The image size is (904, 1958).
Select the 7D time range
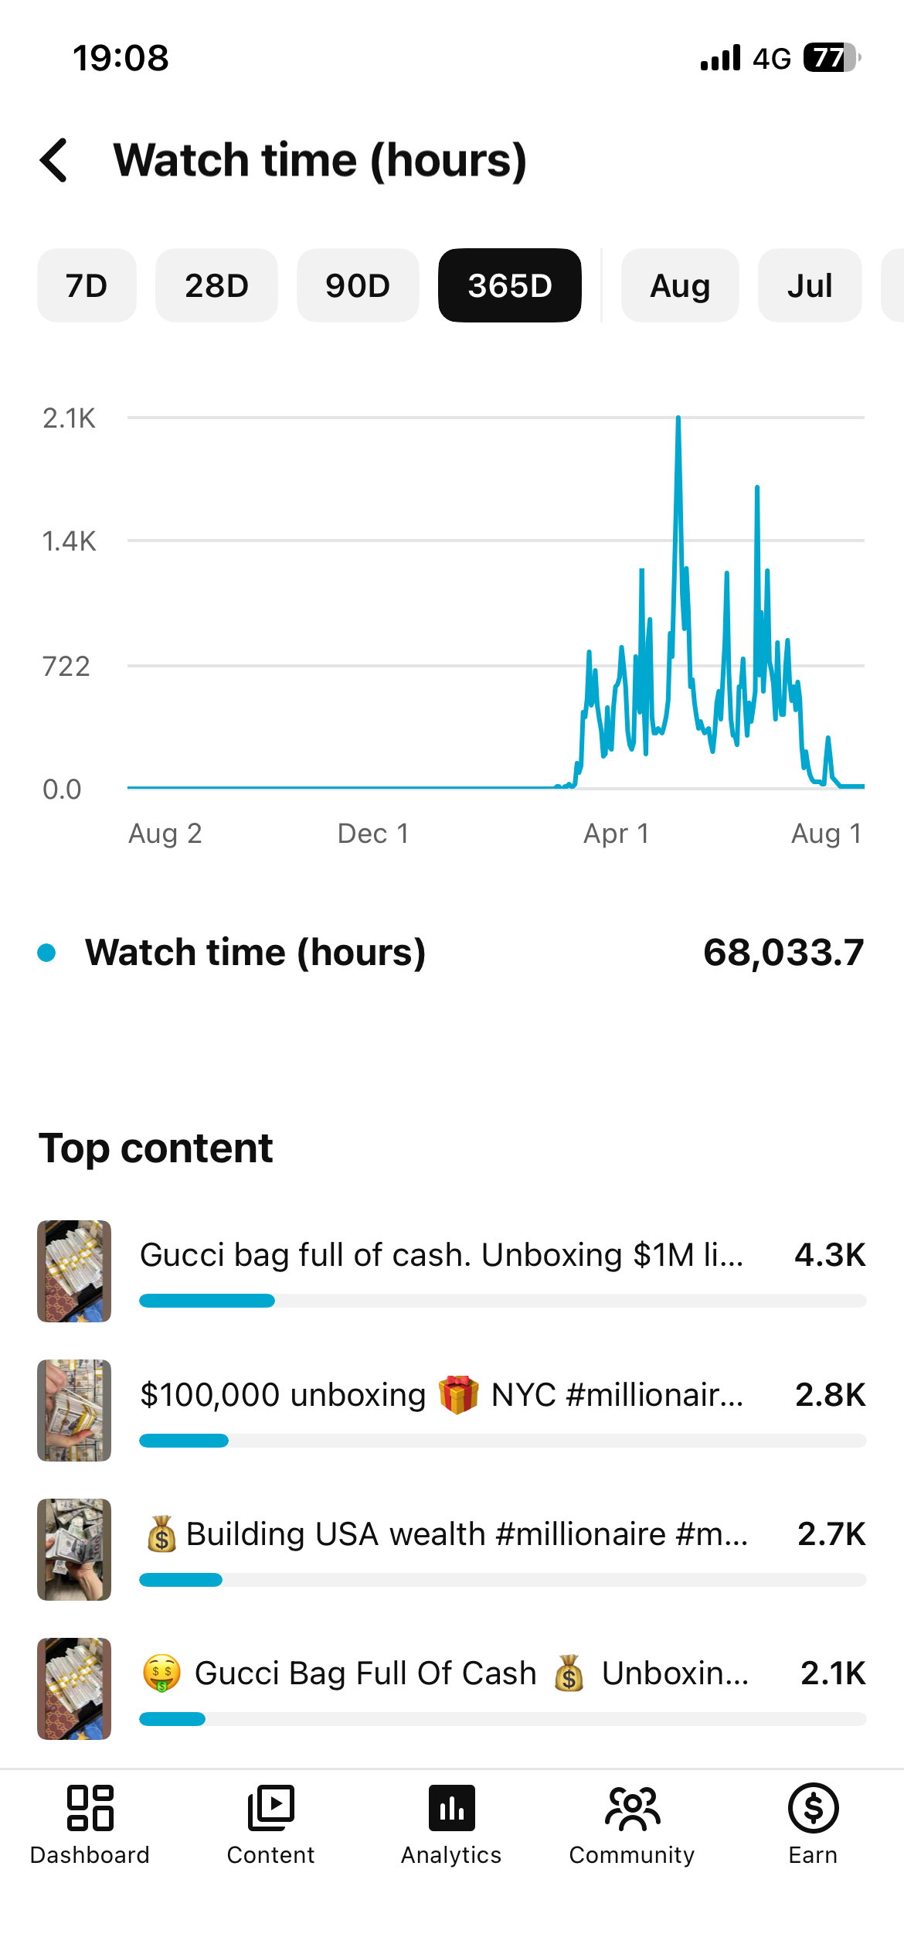pyautogui.click(x=87, y=285)
